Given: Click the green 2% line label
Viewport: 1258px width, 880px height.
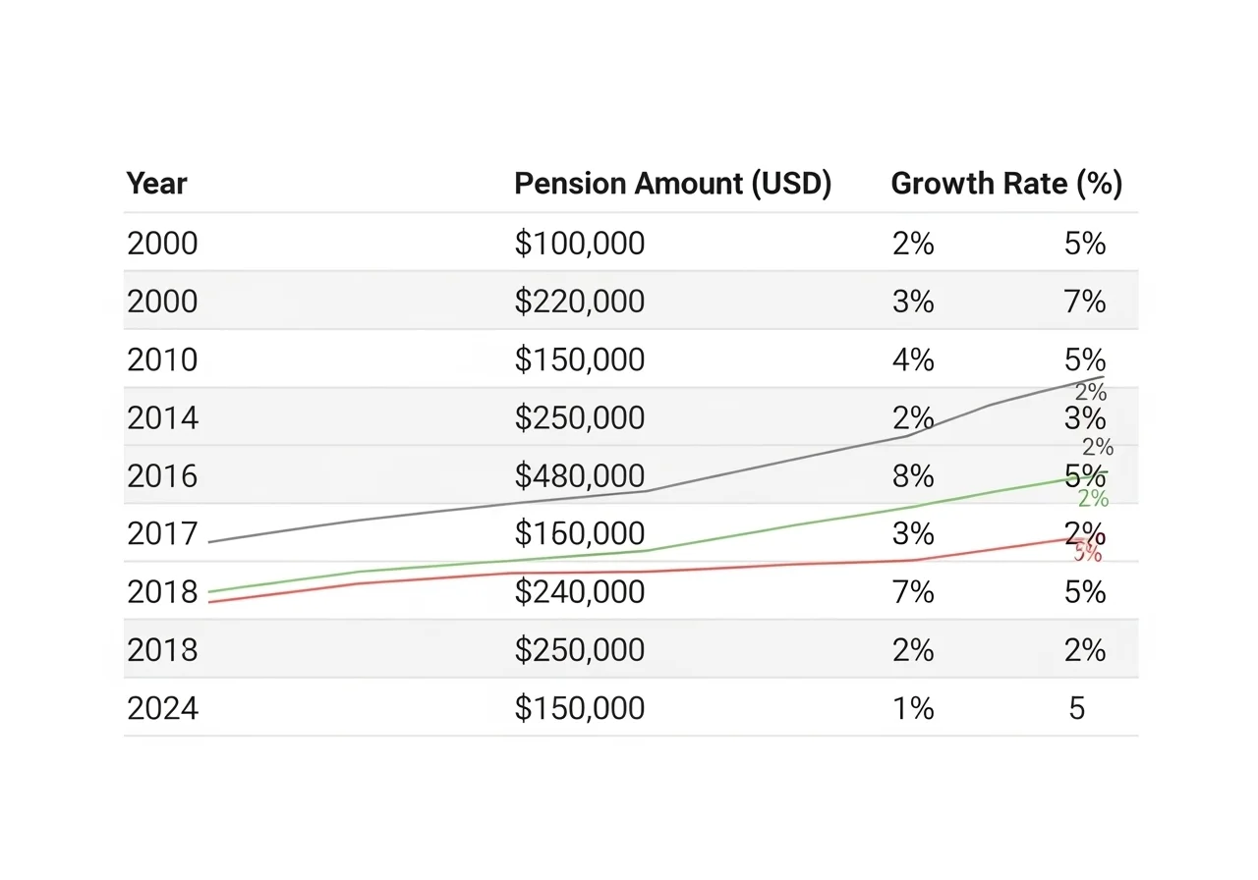Looking at the screenshot, I should tap(1093, 499).
